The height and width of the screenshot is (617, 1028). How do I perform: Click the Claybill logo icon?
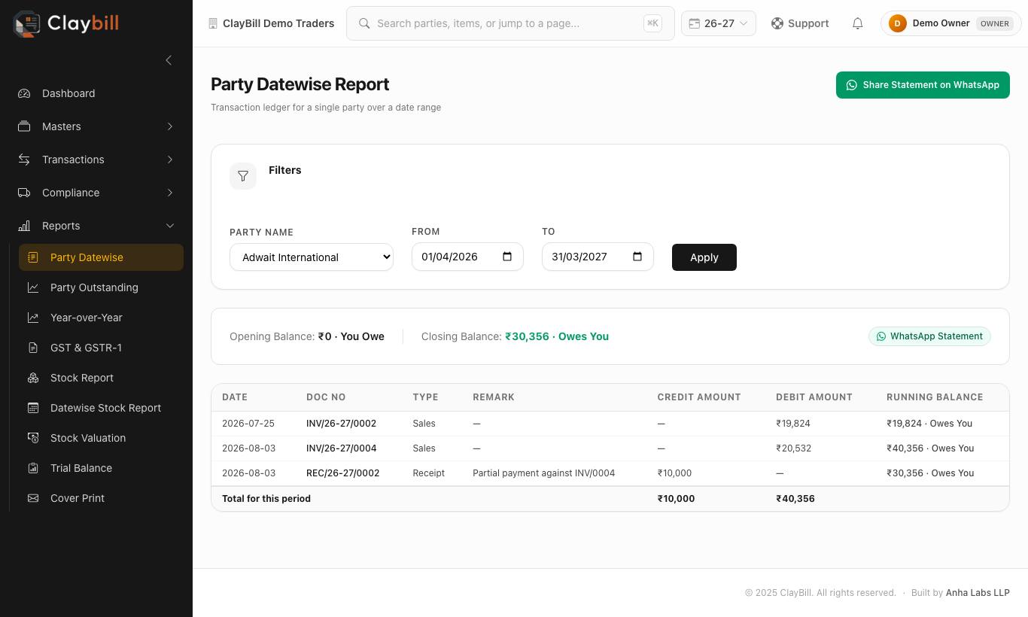(27, 23)
